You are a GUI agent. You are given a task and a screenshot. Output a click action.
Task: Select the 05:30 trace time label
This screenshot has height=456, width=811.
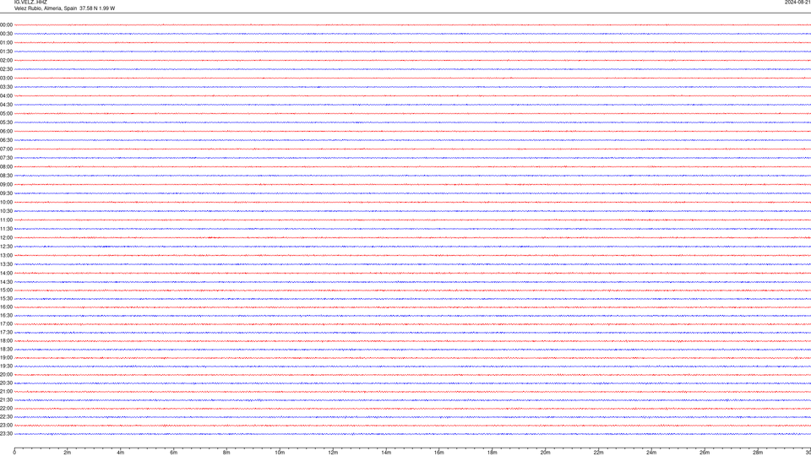coord(6,122)
